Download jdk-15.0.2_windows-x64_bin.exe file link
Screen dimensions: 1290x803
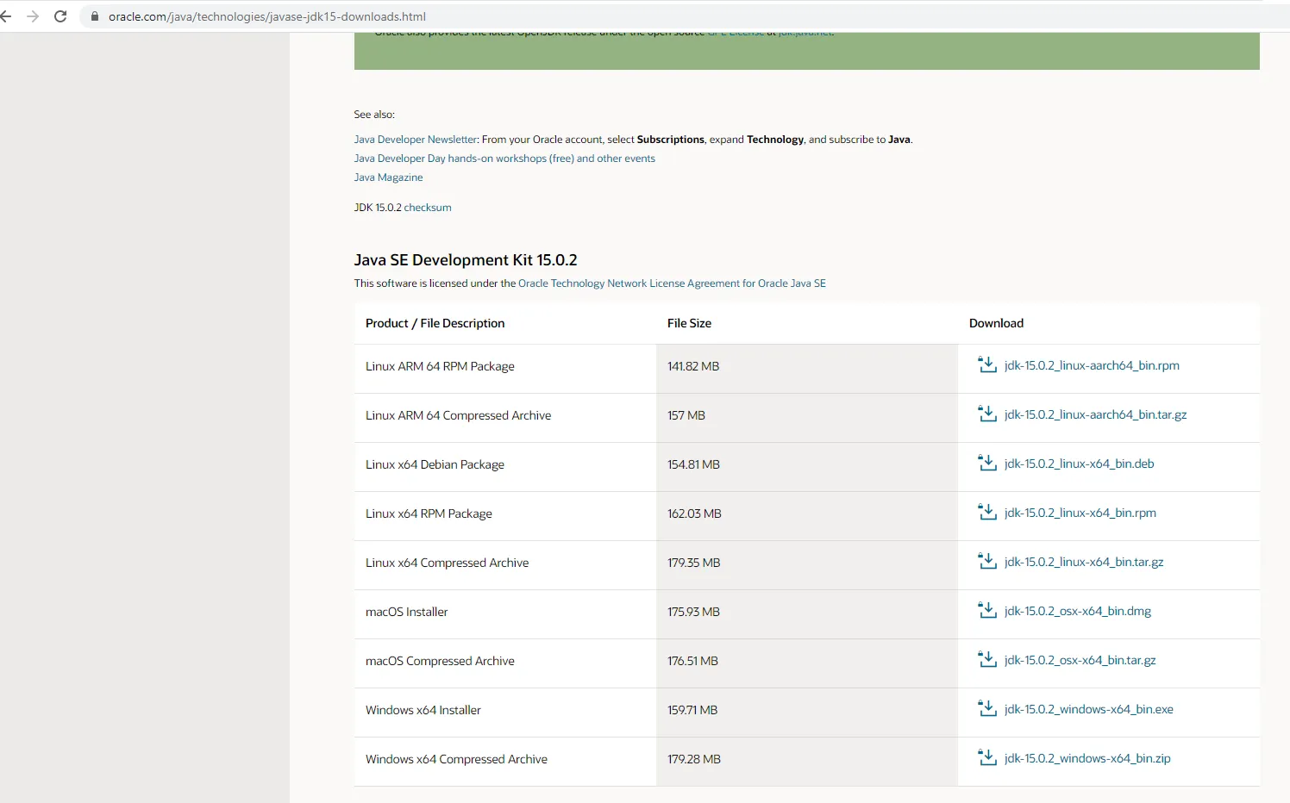click(x=1088, y=709)
